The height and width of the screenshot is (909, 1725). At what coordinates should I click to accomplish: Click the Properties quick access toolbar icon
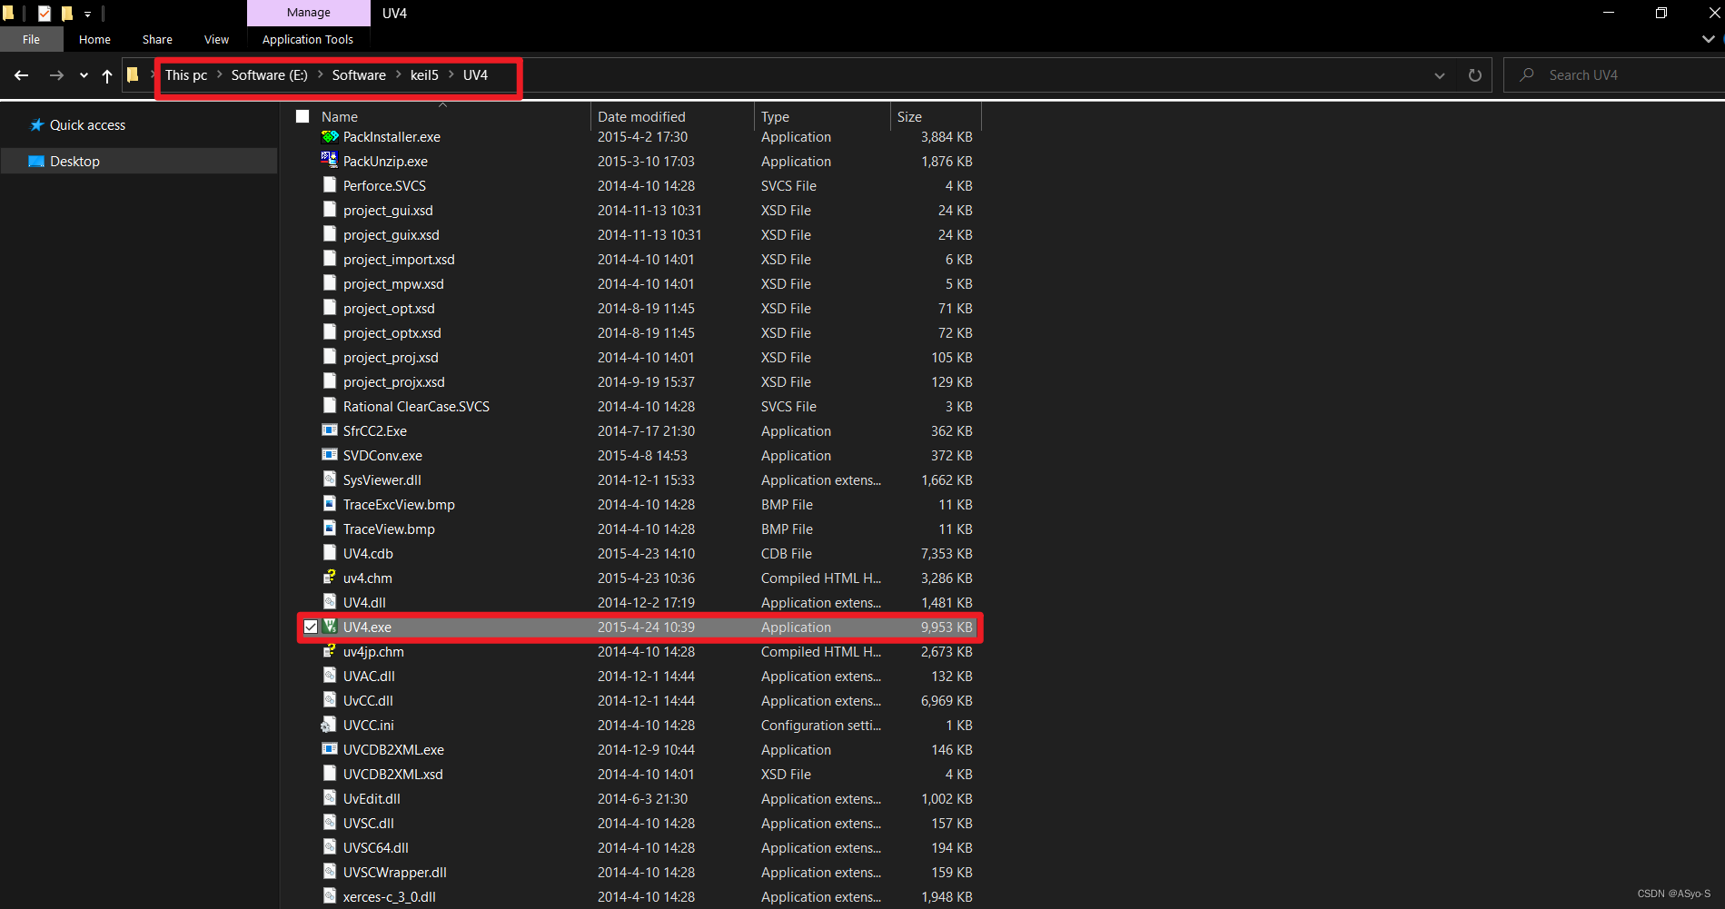click(x=45, y=13)
